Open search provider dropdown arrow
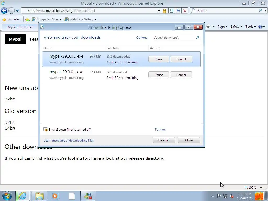The height and width of the screenshot is (201, 268). [x=265, y=10]
